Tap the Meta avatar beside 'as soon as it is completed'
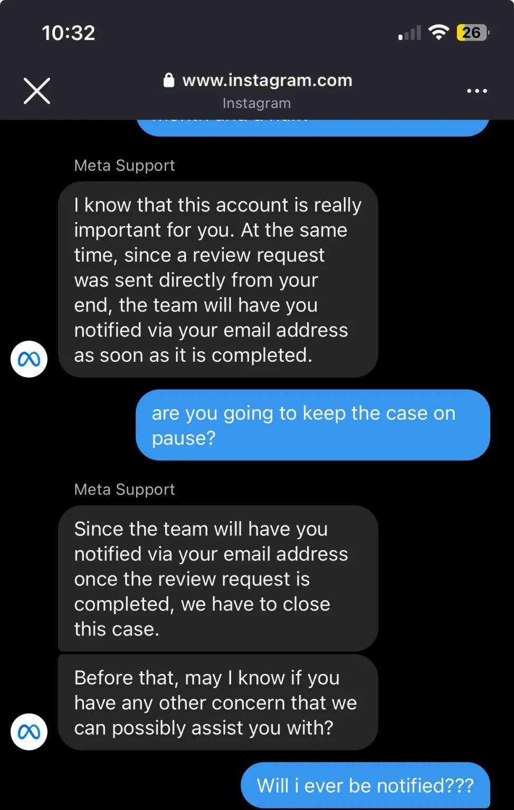 point(29,359)
